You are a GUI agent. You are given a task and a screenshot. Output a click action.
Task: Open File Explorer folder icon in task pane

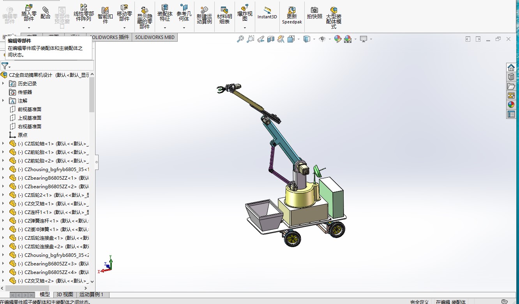coord(511,86)
